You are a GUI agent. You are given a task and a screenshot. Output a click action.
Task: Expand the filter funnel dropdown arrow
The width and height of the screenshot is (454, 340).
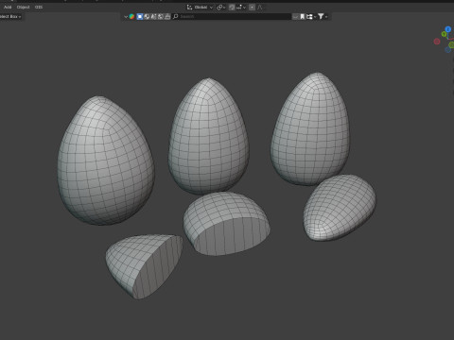pos(326,17)
